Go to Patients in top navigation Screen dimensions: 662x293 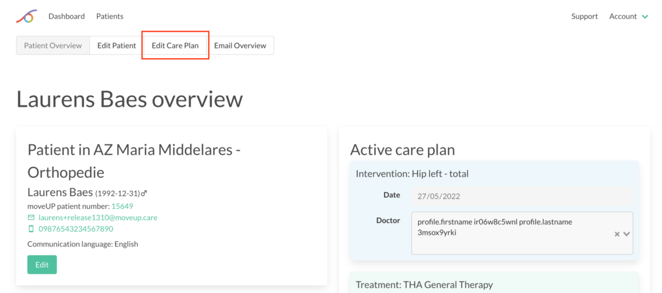(x=110, y=16)
